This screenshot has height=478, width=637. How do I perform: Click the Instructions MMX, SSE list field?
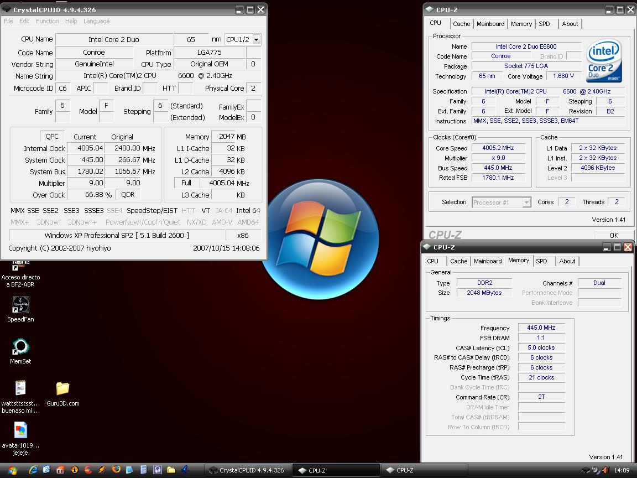(548, 121)
